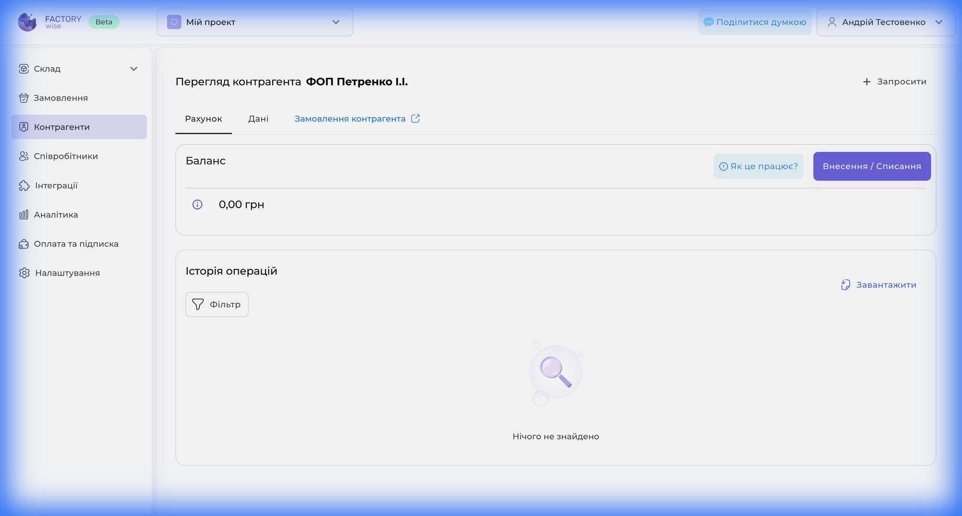Click the Співробітники people icon

[x=24, y=156]
